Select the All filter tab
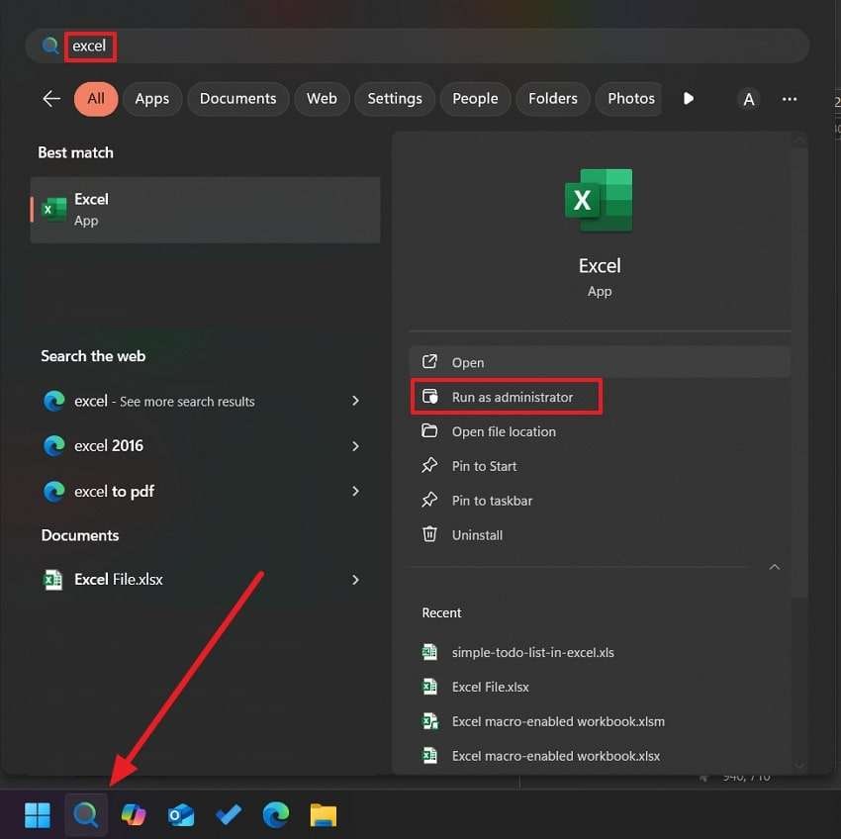Viewport: 841px width, 839px height. 96,99
